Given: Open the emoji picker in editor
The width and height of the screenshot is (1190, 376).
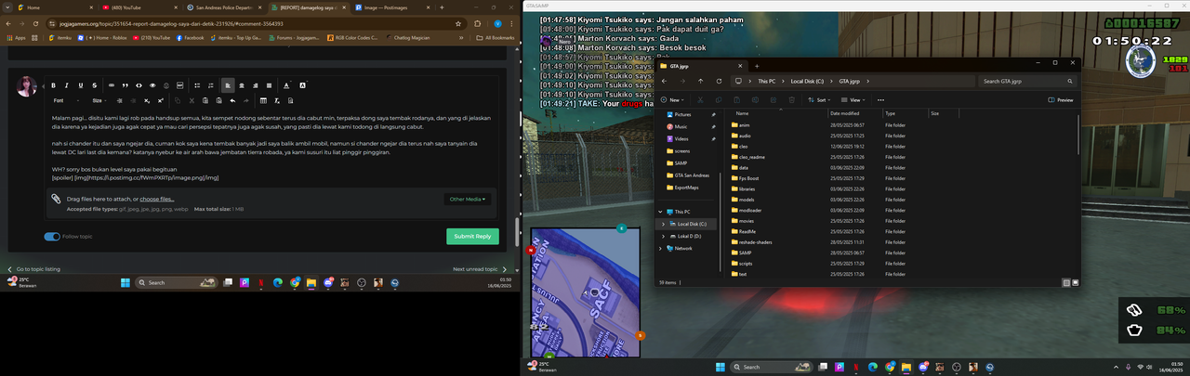Looking at the screenshot, I should click(x=166, y=85).
